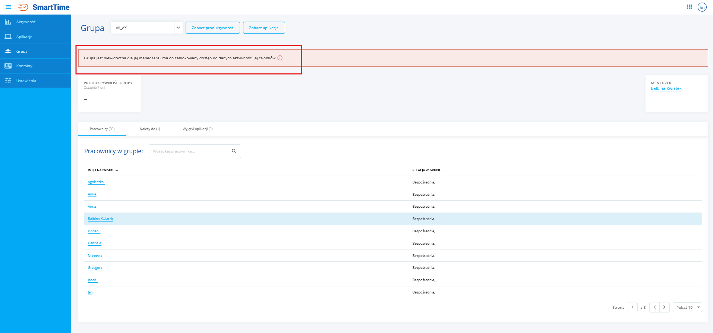Switch to the Należy do (1) tab

click(x=150, y=129)
